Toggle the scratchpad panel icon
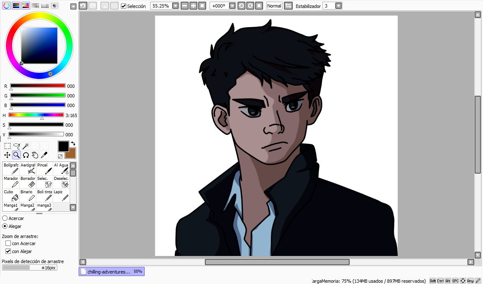 point(54,5)
